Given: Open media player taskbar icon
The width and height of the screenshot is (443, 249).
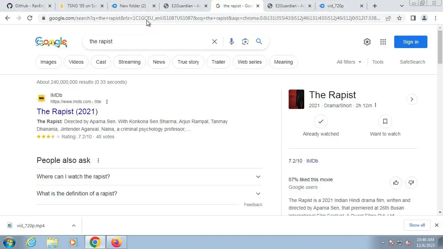Looking at the screenshot, I should click(x=73, y=242).
